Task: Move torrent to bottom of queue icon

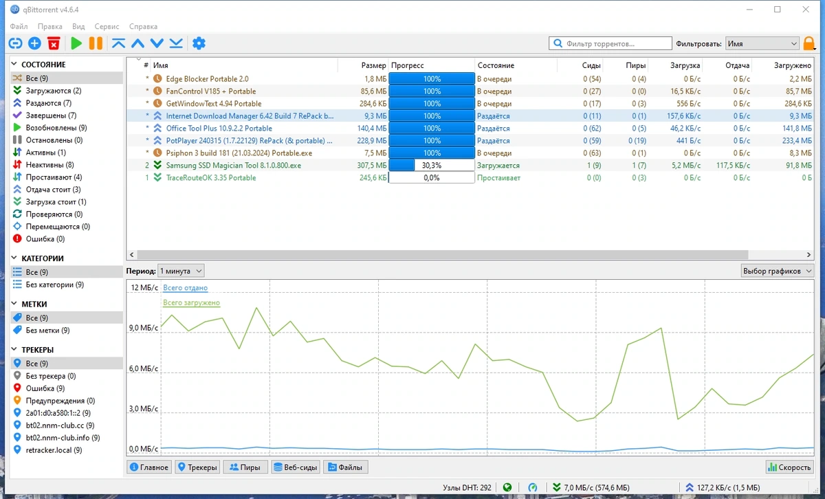Action: tap(176, 43)
